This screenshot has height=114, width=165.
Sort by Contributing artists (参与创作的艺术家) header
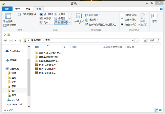(x=114, y=47)
